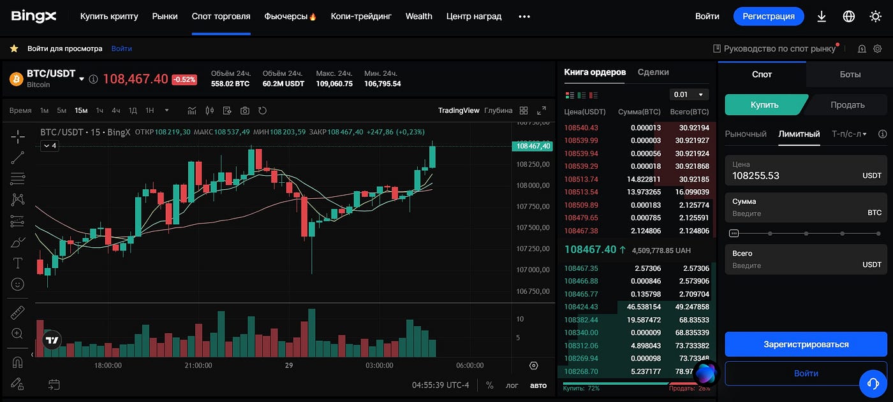Collapse the indicator legend showing 4
The image size is (893, 402).
[49, 146]
